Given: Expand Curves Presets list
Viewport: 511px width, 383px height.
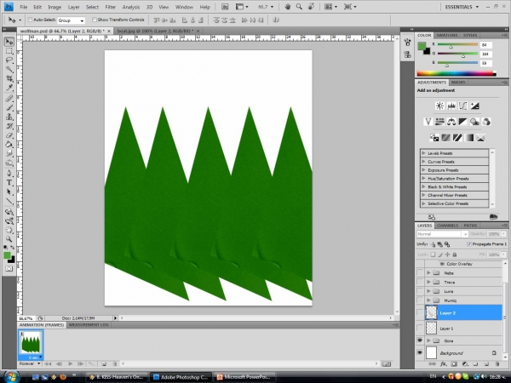Looking at the screenshot, I should [423, 162].
